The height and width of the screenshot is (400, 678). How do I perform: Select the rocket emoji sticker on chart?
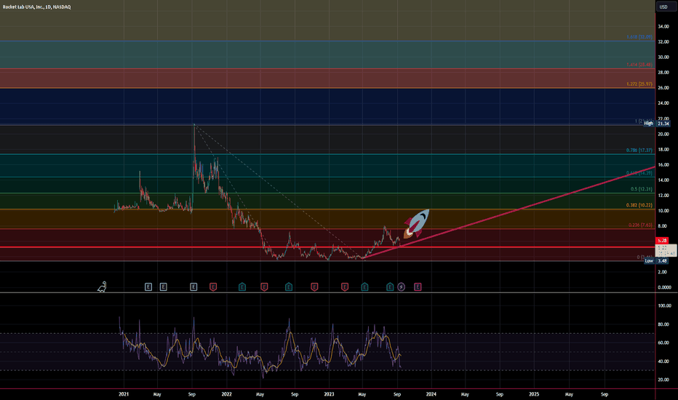pyautogui.click(x=416, y=224)
